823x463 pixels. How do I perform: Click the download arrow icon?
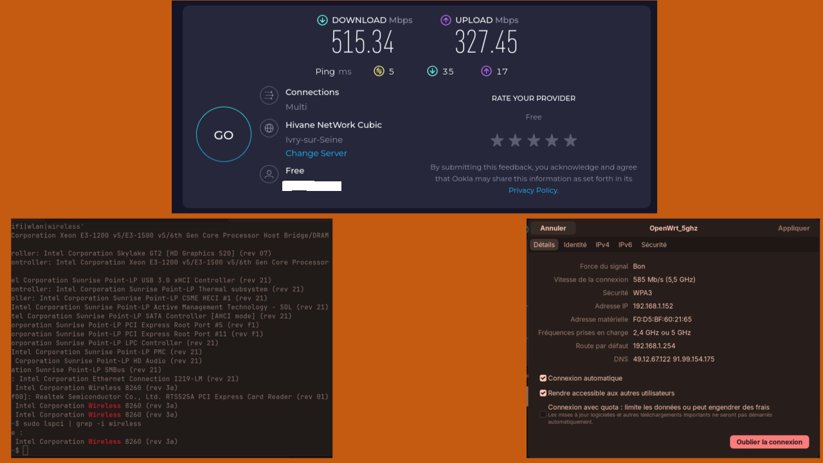tap(322, 21)
